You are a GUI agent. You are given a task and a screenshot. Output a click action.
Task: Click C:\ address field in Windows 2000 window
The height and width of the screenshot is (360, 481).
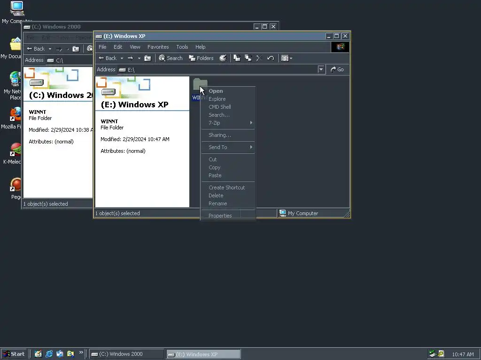70,60
